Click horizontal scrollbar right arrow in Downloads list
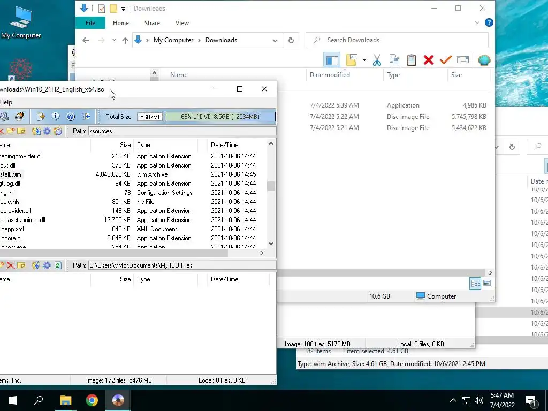The width and height of the screenshot is (548, 411). (x=490, y=272)
